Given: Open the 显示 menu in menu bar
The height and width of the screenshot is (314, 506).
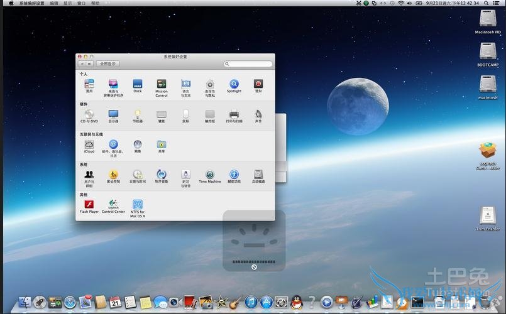Looking at the screenshot, I should 67,3.
